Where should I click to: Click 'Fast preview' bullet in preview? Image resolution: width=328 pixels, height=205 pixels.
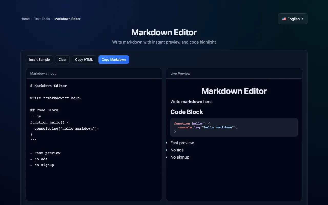[182, 143]
